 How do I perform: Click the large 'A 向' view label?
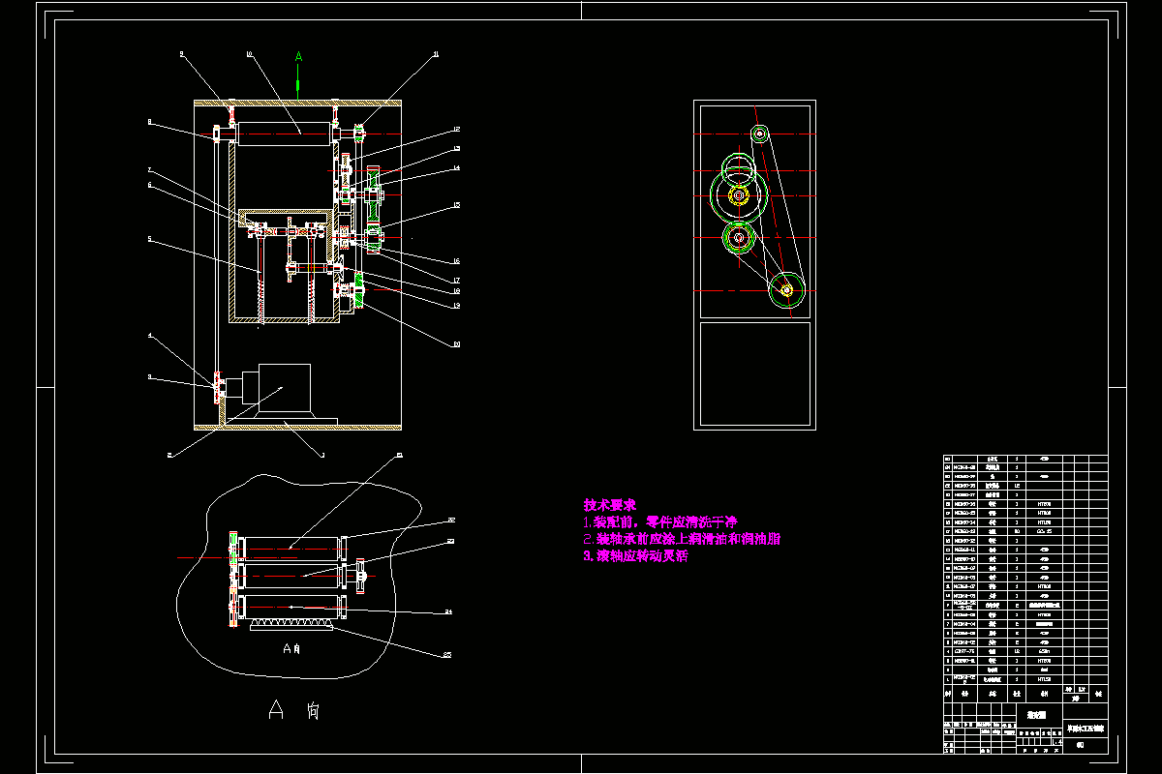pyautogui.click(x=293, y=712)
